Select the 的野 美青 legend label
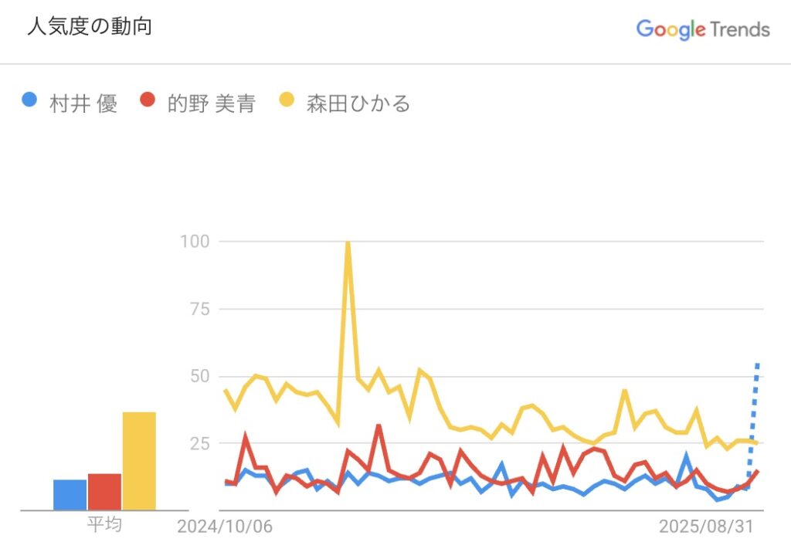 point(211,103)
